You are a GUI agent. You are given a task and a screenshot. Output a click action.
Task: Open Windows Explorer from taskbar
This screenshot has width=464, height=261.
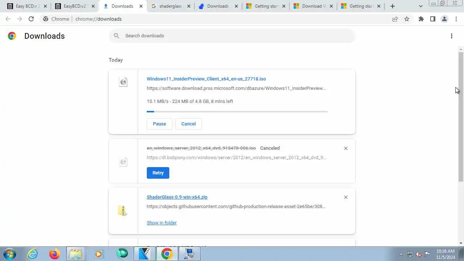click(76, 254)
